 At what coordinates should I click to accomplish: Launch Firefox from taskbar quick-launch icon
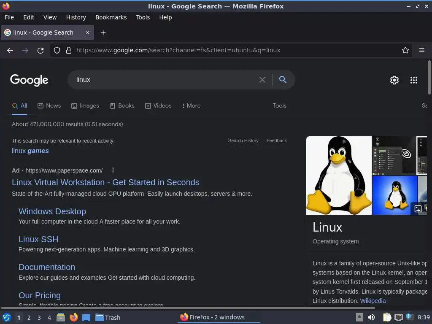[73, 317]
